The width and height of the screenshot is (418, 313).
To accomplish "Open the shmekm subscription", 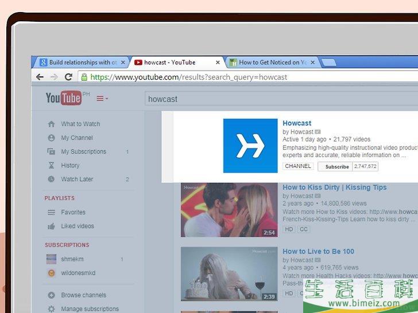I will [x=72, y=259].
